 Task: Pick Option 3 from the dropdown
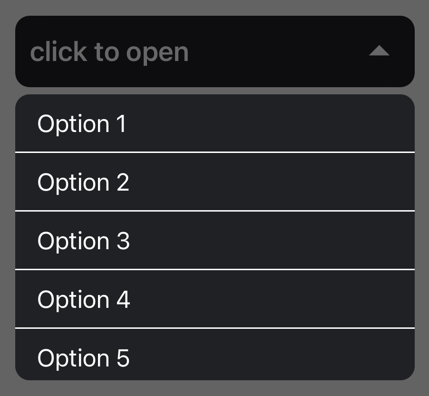214,241
